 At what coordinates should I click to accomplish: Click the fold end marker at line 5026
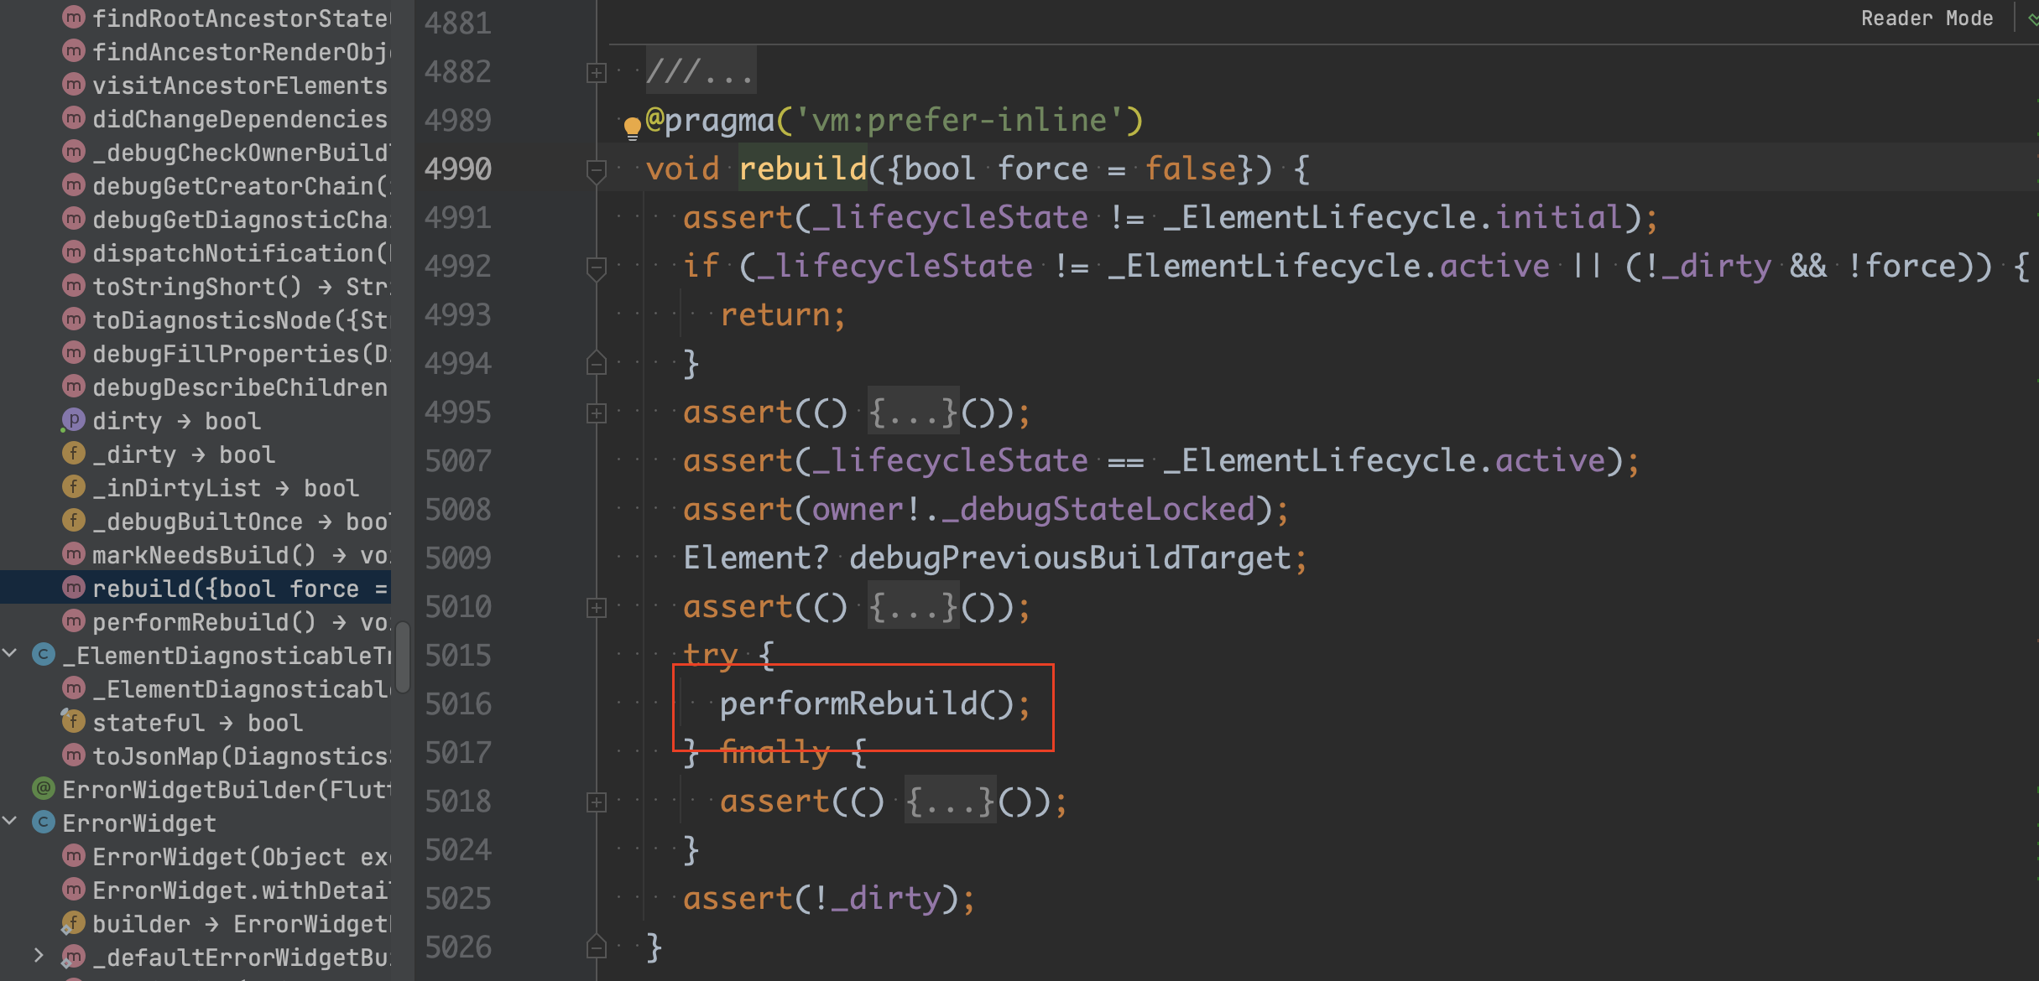596,947
